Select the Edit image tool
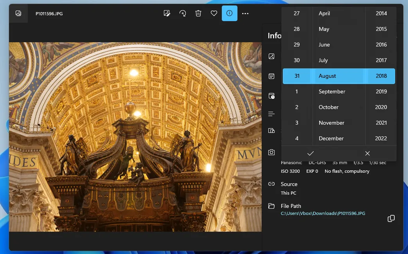The height and width of the screenshot is (254, 408). [167, 13]
